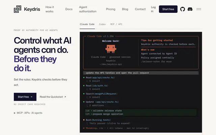Click 'MCP · APIs · AI agents' text
The height and width of the screenshot is (135, 216).
[29, 113]
